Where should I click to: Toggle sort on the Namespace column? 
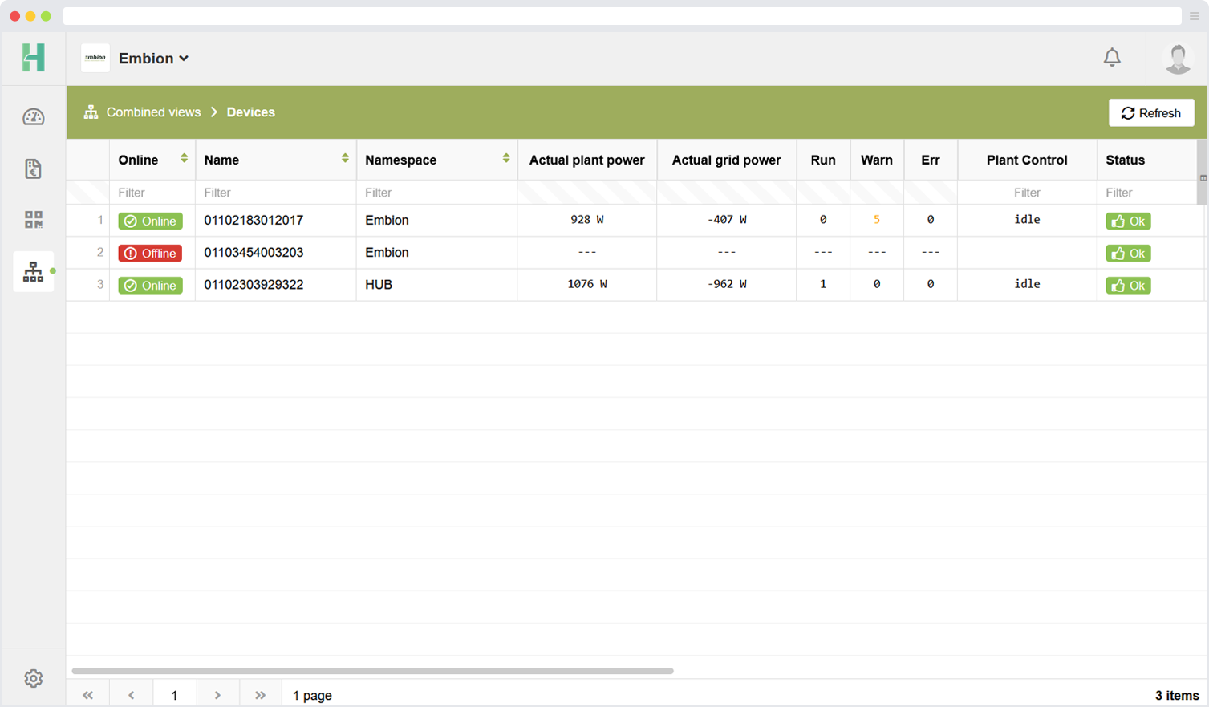coord(506,159)
